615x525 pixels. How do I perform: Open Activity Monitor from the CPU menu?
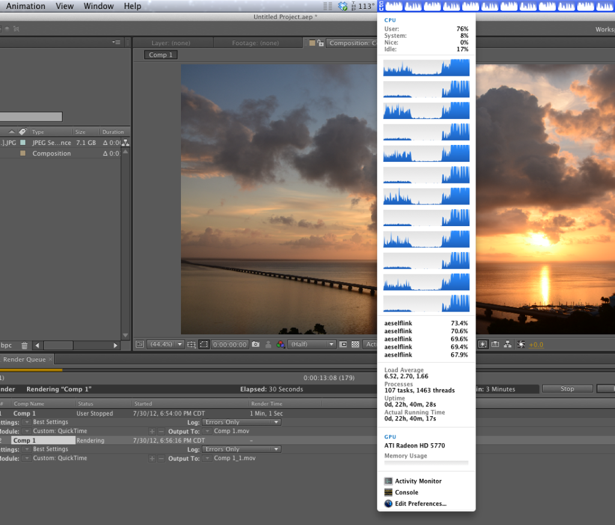pyautogui.click(x=418, y=481)
